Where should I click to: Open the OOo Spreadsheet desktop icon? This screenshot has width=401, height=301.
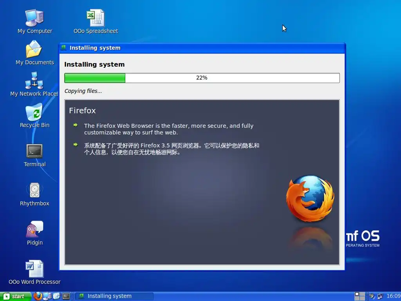[x=96, y=22]
